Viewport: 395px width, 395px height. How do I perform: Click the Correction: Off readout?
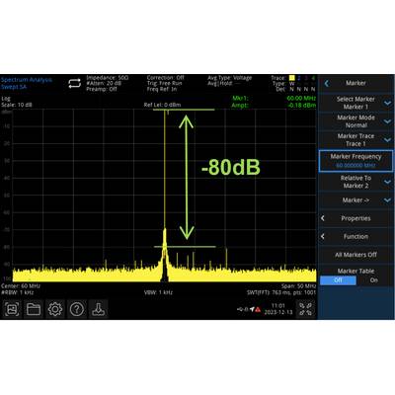point(166,78)
